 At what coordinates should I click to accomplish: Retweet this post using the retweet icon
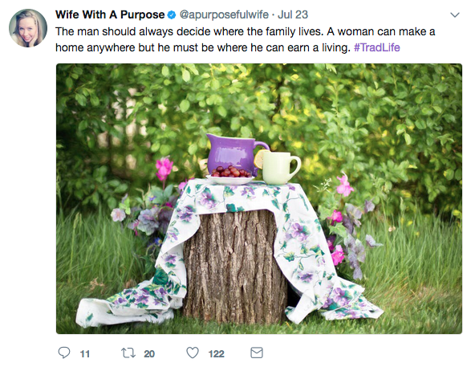click(x=128, y=353)
